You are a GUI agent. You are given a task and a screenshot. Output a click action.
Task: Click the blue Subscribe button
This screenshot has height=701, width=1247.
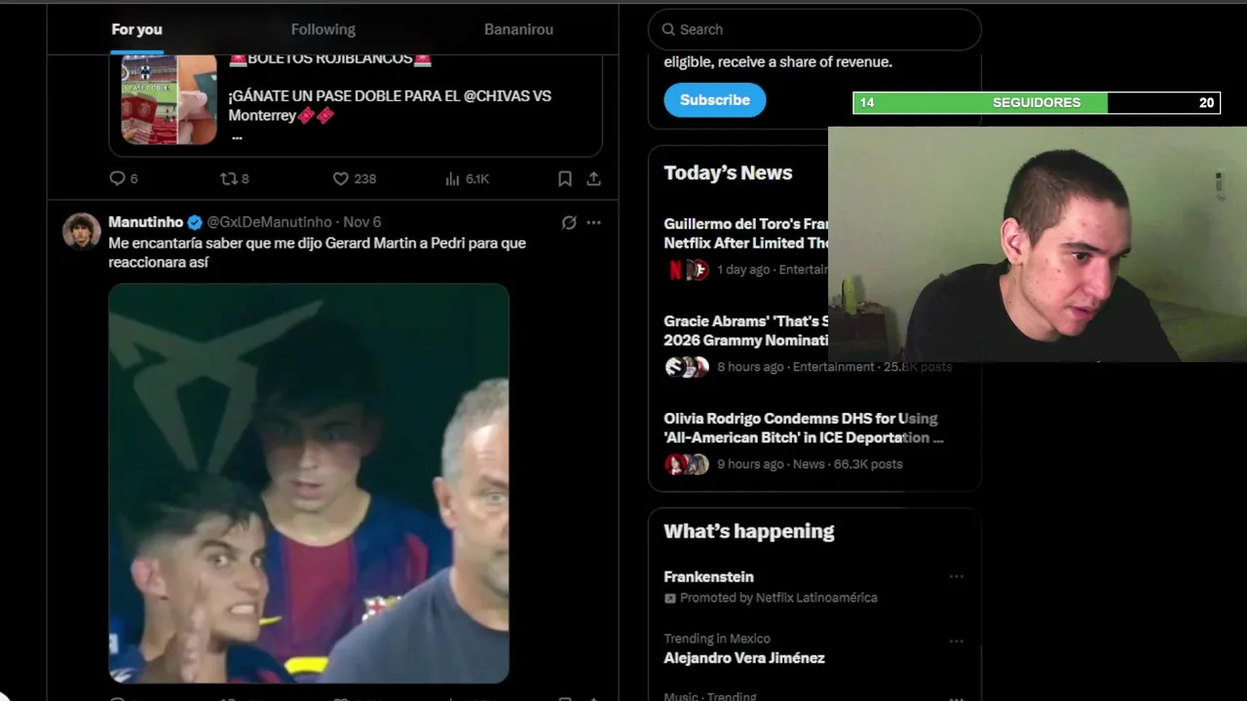[x=715, y=100]
